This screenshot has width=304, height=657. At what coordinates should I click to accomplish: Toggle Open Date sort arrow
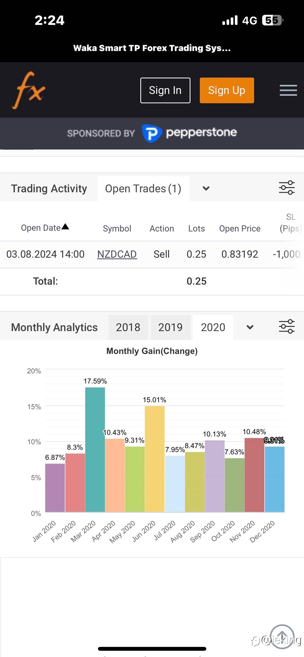point(65,227)
